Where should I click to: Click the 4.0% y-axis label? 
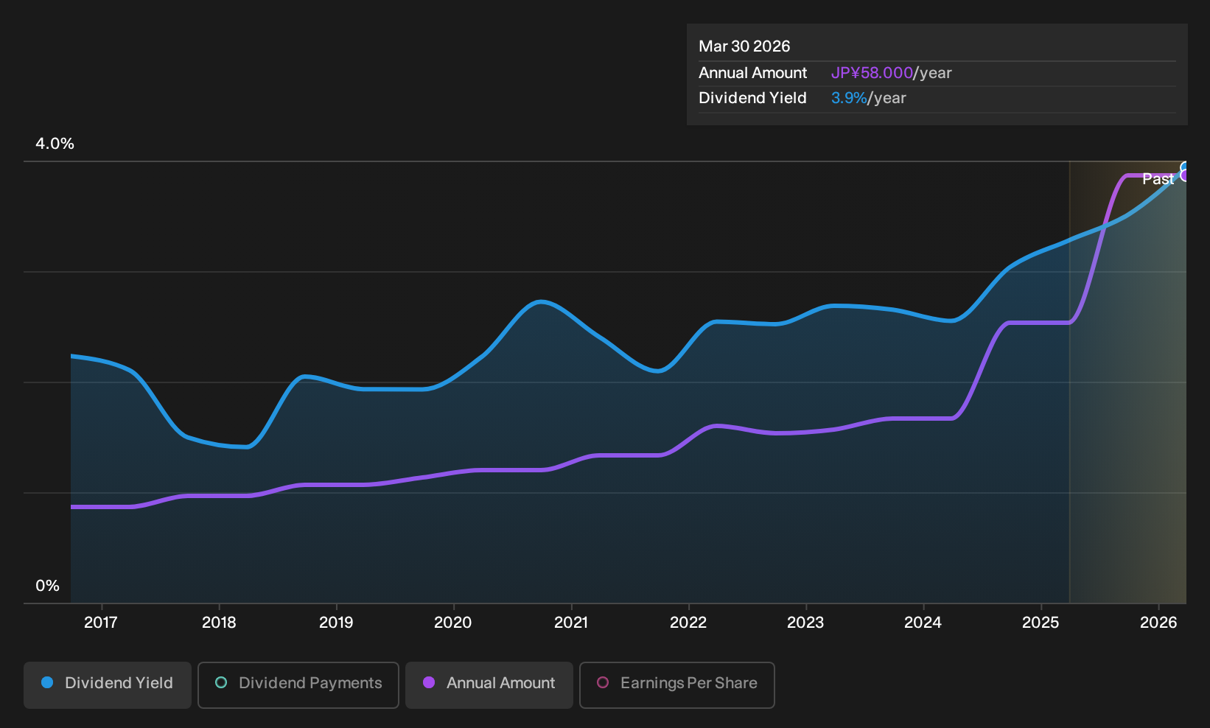pyautogui.click(x=55, y=144)
